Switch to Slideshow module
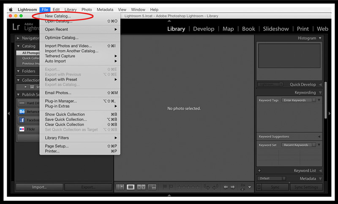This screenshot has height=204, width=338. (x=276, y=29)
